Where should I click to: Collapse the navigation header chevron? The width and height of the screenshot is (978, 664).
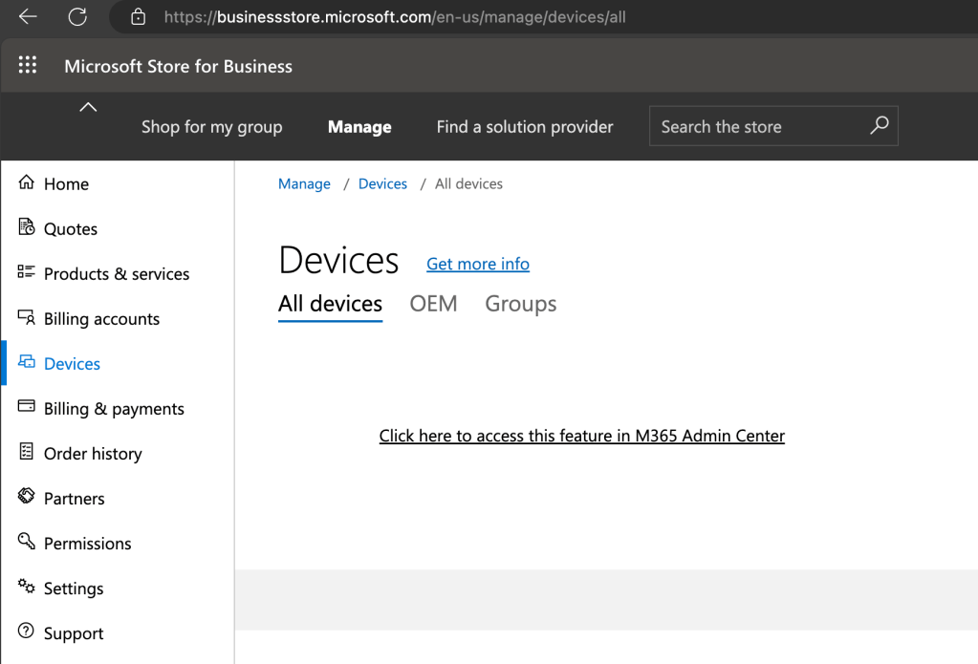point(88,107)
